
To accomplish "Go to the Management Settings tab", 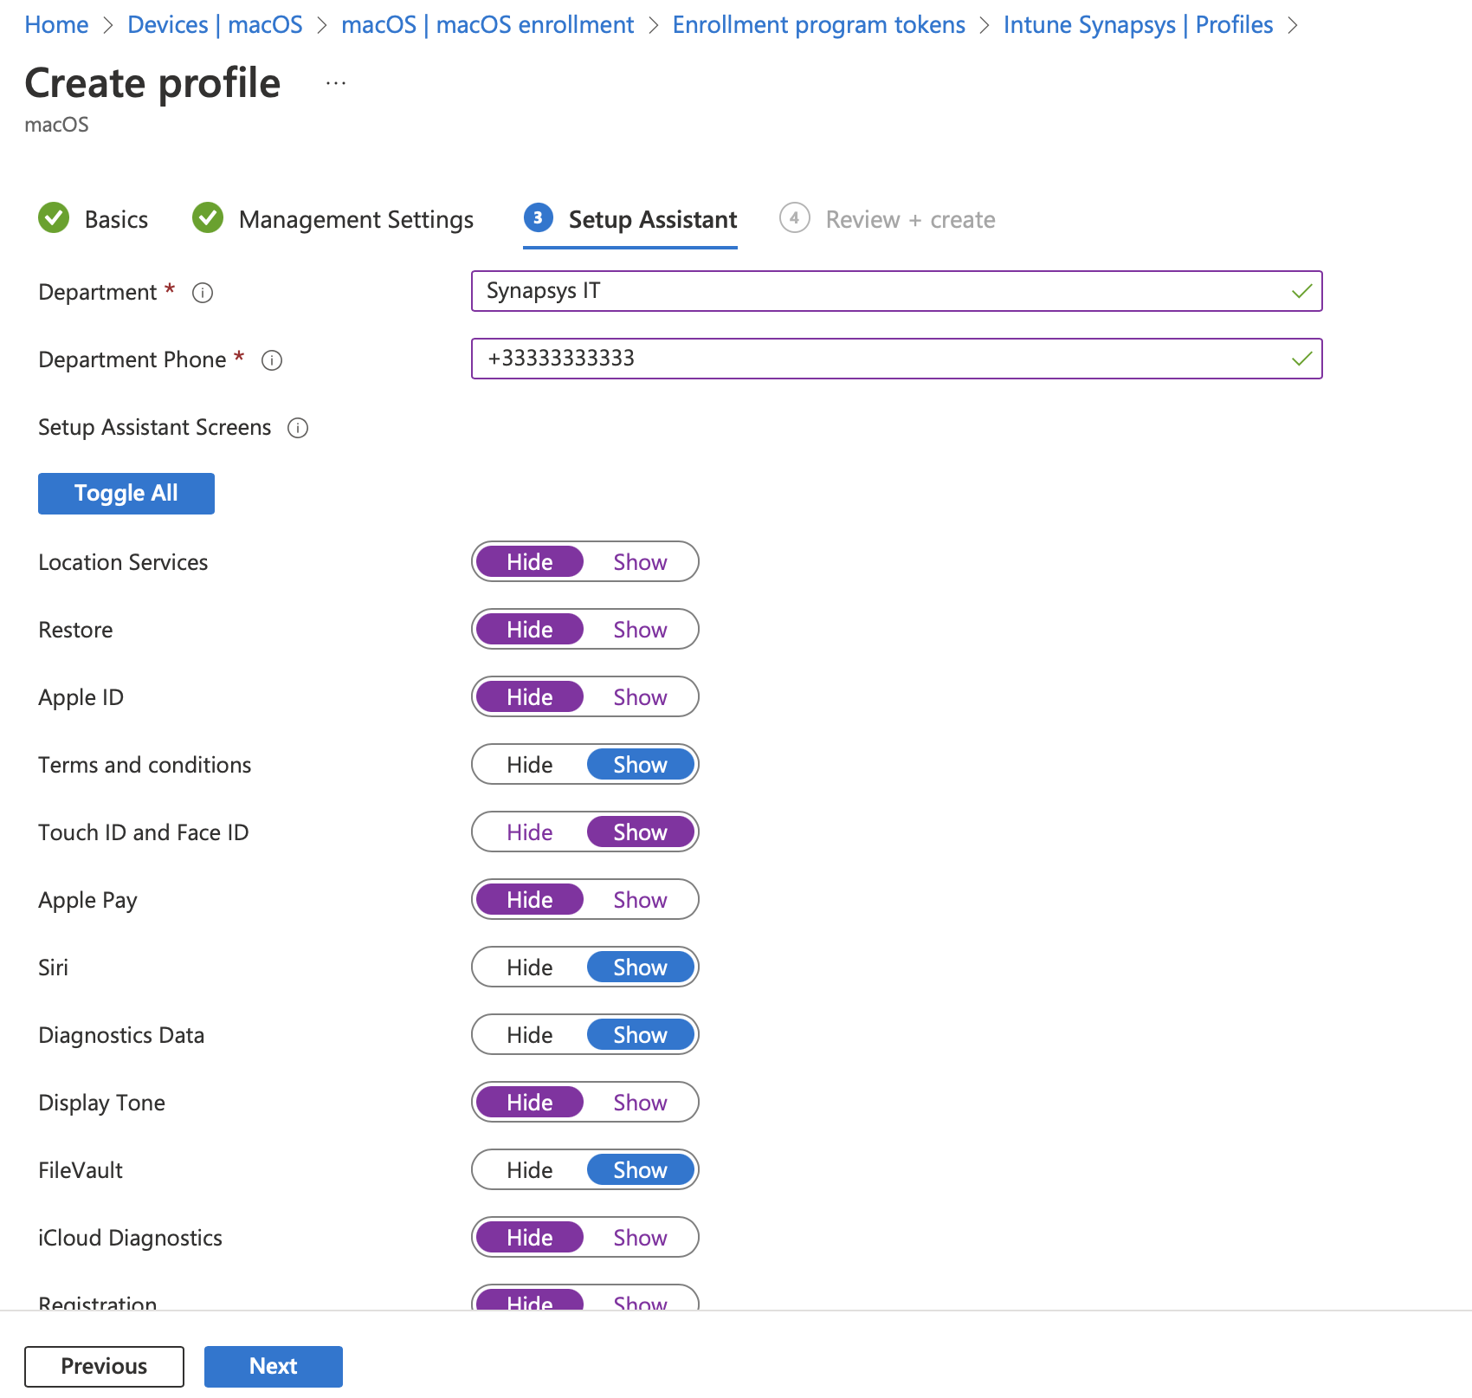I will pyautogui.click(x=356, y=220).
